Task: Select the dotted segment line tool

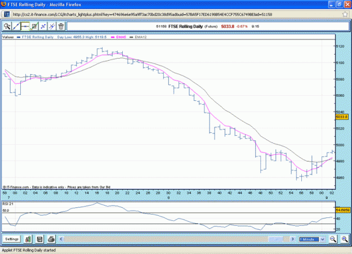Action: pyautogui.click(x=43, y=26)
